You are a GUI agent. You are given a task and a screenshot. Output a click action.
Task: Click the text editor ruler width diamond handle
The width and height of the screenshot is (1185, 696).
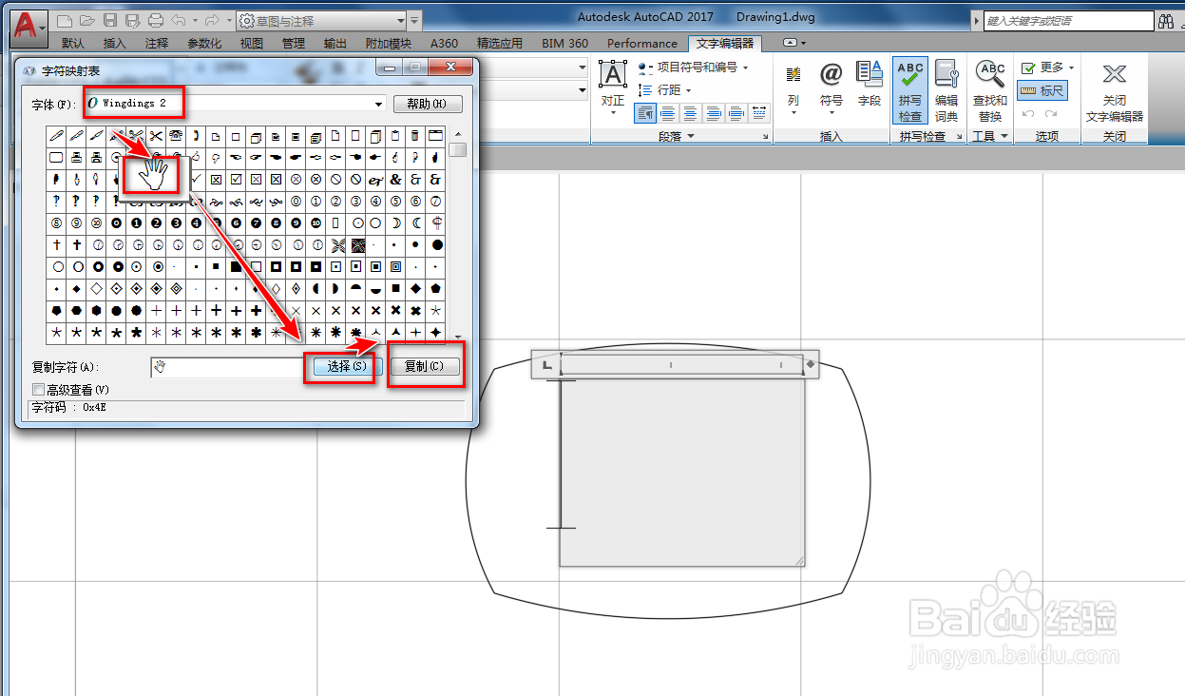click(x=811, y=364)
